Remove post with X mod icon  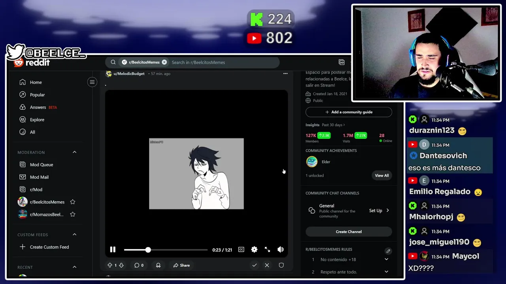pyautogui.click(x=267, y=265)
